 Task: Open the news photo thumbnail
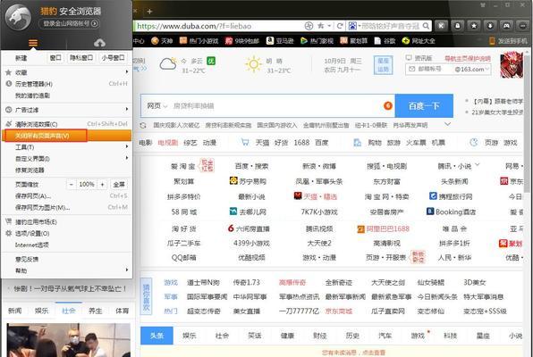pos(68,340)
